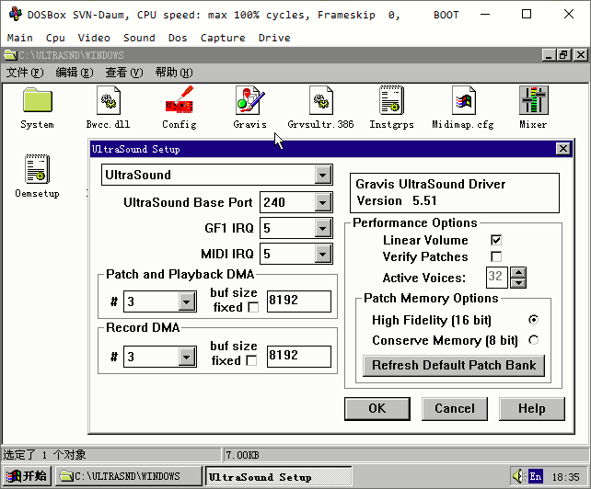The height and width of the screenshot is (489, 591).
Task: Open DOSBox Dos menu
Action: [178, 38]
